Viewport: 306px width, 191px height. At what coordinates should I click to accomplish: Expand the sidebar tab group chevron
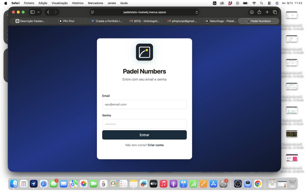point(39,12)
